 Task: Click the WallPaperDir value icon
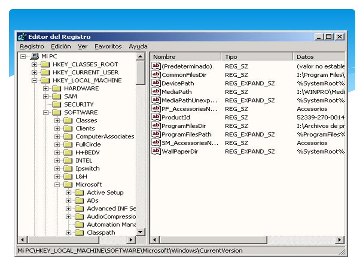[156, 151]
